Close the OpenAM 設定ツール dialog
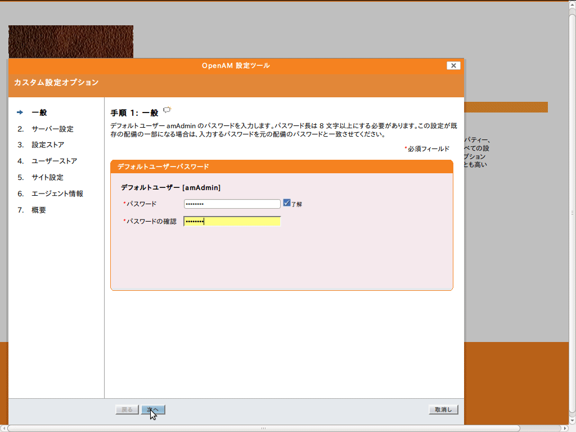This screenshot has width=576, height=432. click(x=454, y=65)
